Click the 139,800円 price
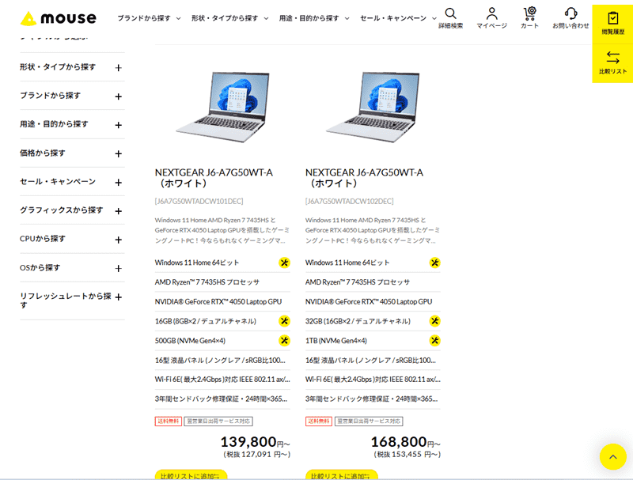The image size is (633, 480). coord(255,442)
